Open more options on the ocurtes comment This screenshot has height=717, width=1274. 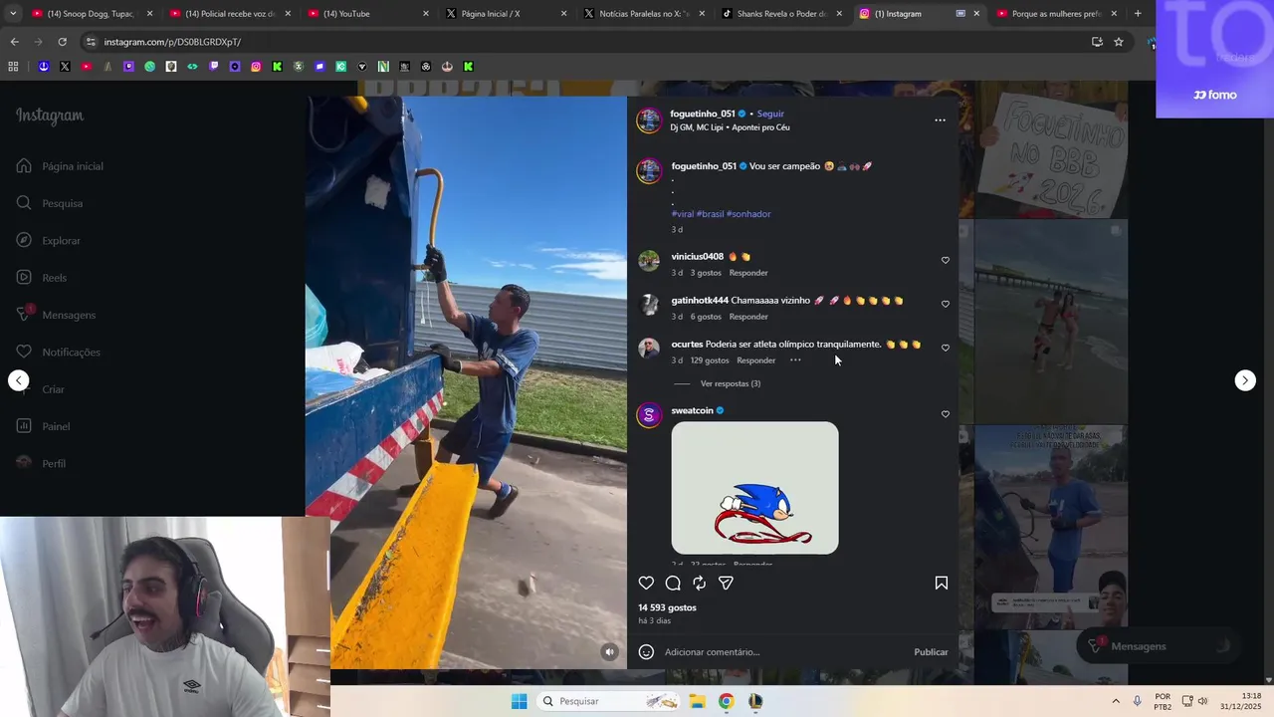click(795, 360)
